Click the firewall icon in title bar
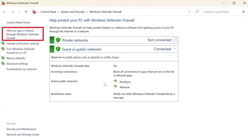 (x=3, y=3)
